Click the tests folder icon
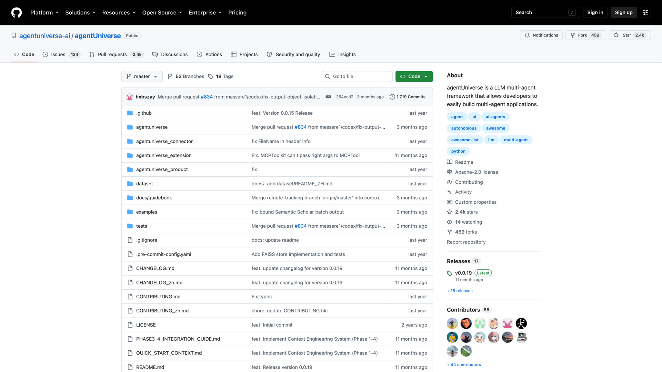Screen dimensions: 662x372 click(130, 226)
